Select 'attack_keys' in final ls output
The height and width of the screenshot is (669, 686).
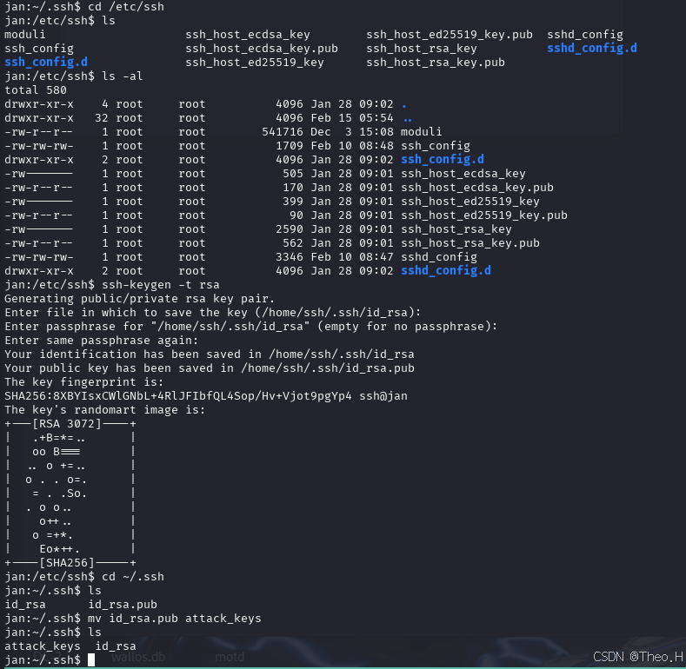(x=43, y=646)
